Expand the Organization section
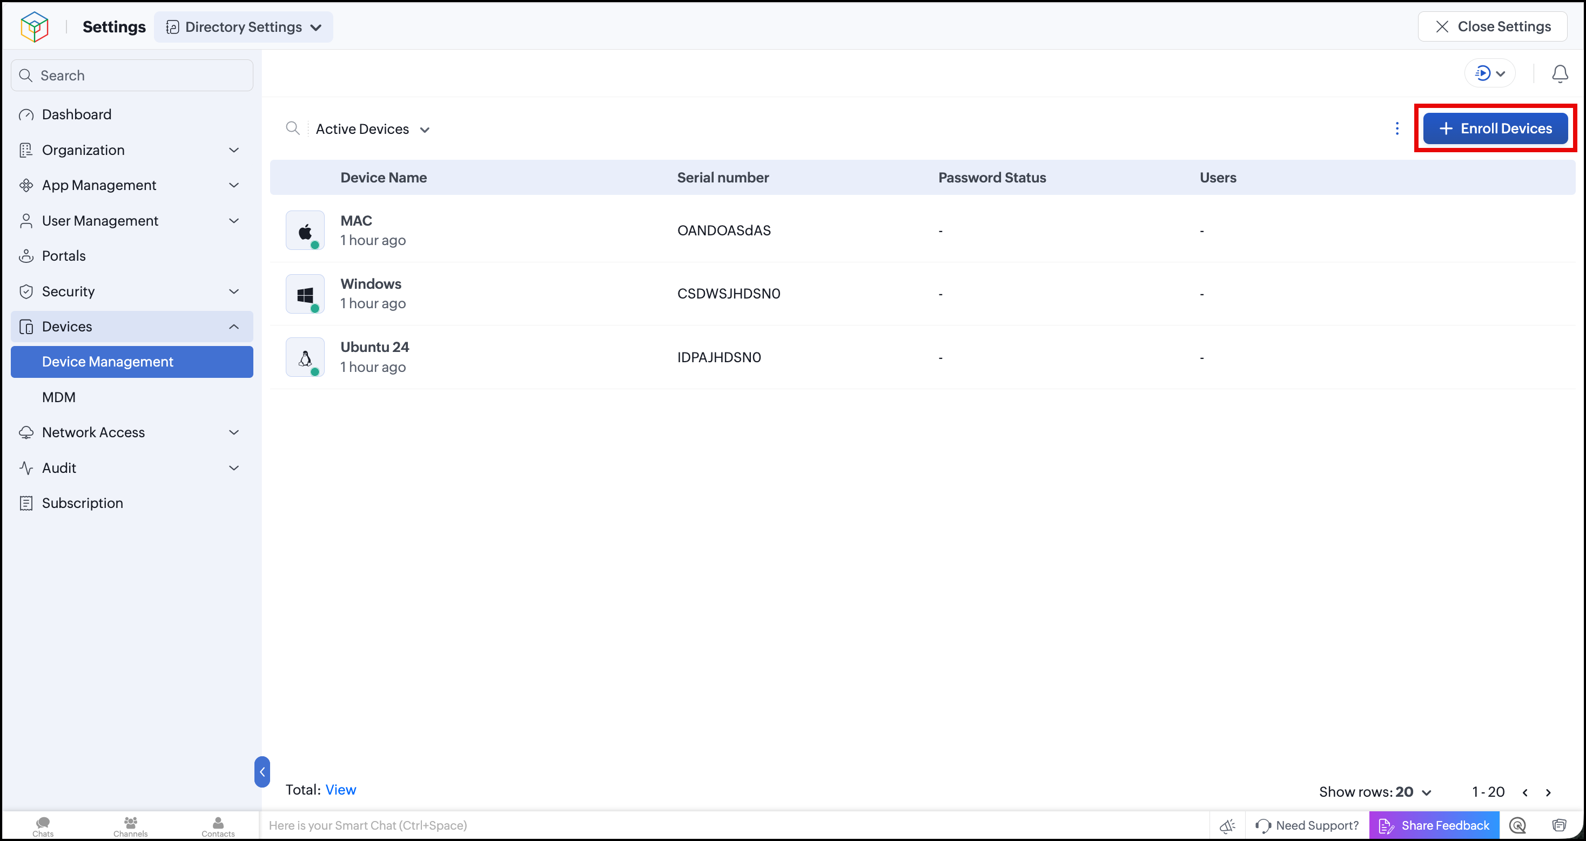1586x841 pixels. click(132, 150)
